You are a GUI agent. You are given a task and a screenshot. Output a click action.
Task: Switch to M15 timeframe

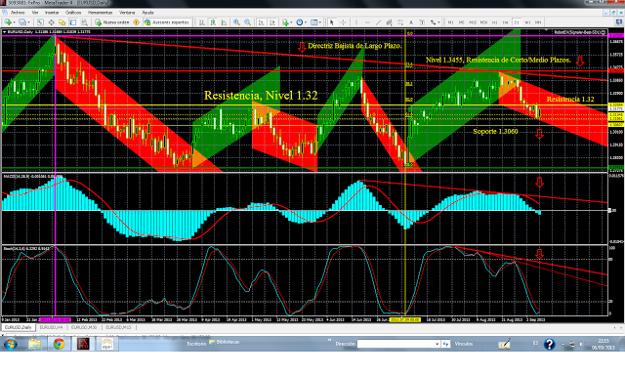(473, 22)
